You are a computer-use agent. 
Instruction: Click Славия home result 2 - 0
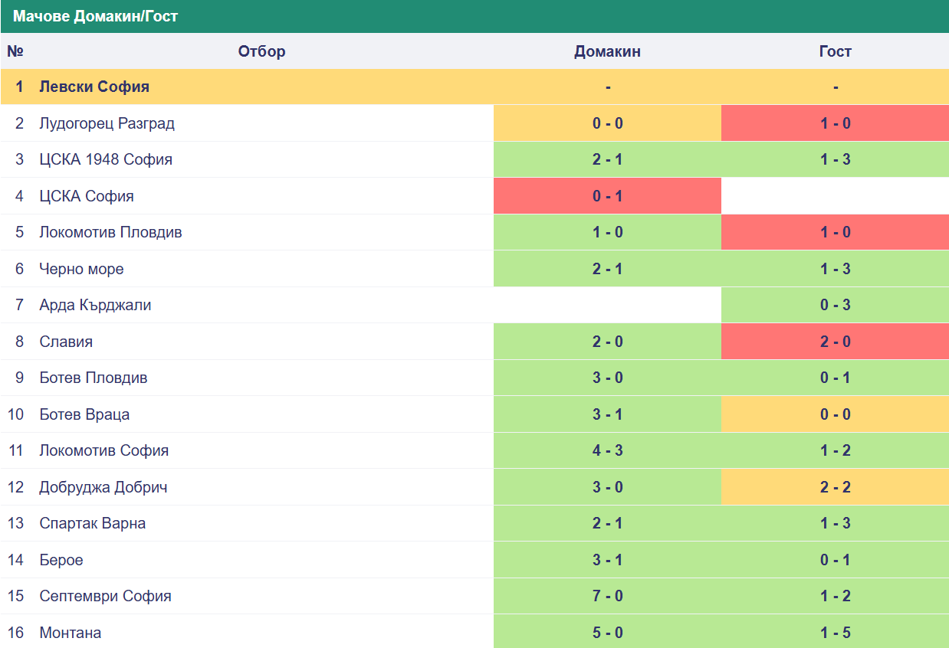[607, 342]
